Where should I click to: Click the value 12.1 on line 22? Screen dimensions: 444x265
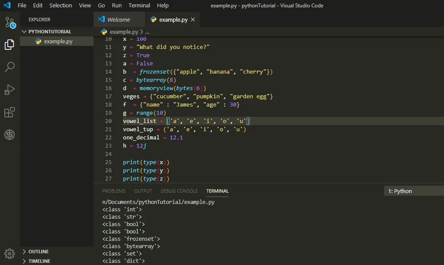point(176,138)
